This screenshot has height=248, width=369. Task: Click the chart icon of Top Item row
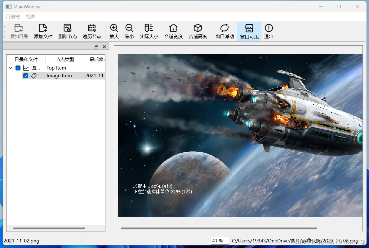[x=26, y=68]
